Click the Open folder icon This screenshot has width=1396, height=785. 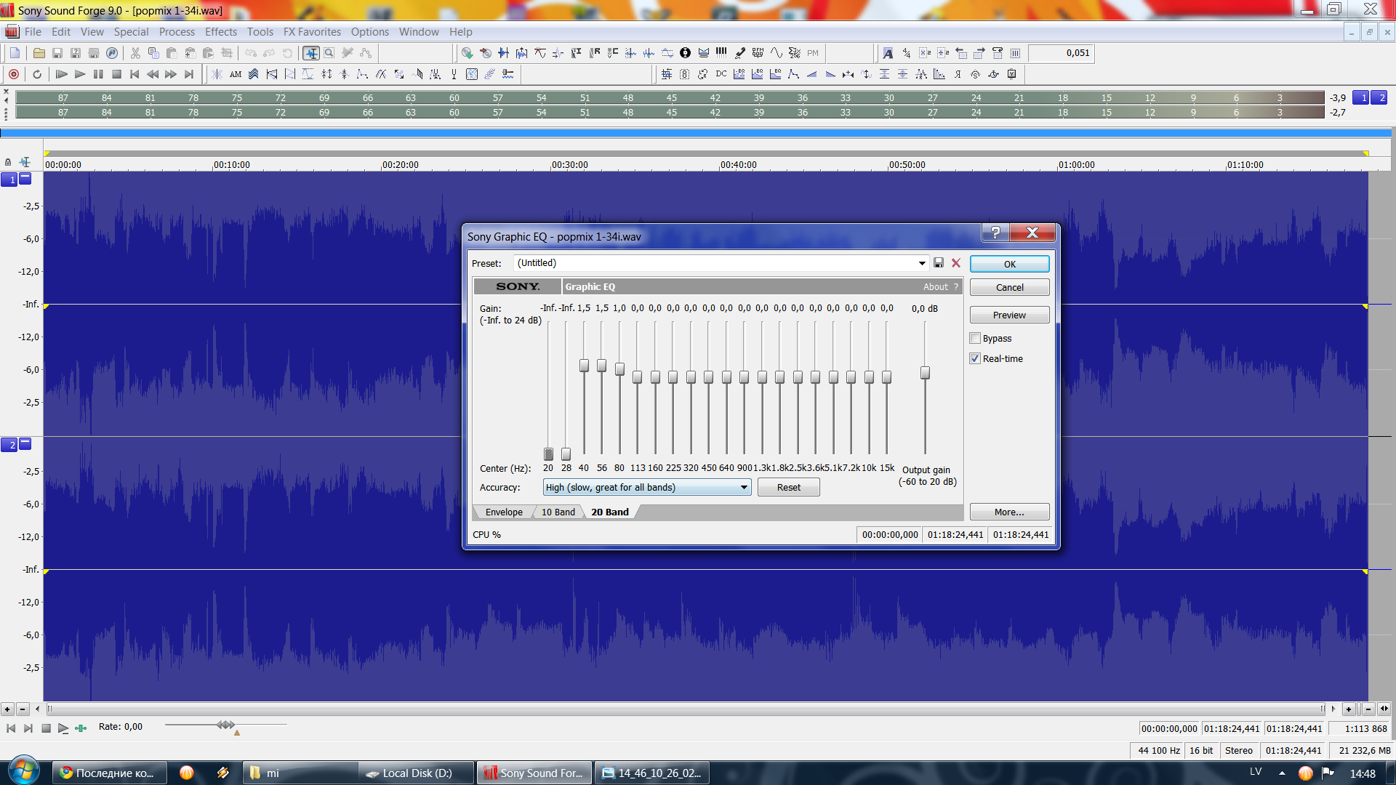[x=39, y=53]
